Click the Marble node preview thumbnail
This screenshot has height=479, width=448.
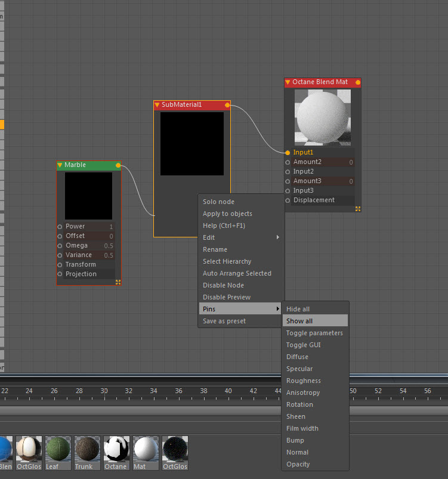(88, 196)
